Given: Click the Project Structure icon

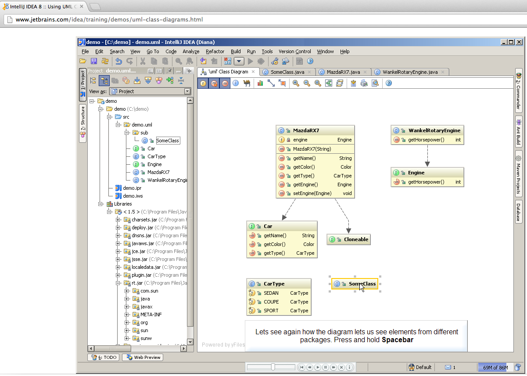Looking at the screenshot, I should tap(286, 61).
